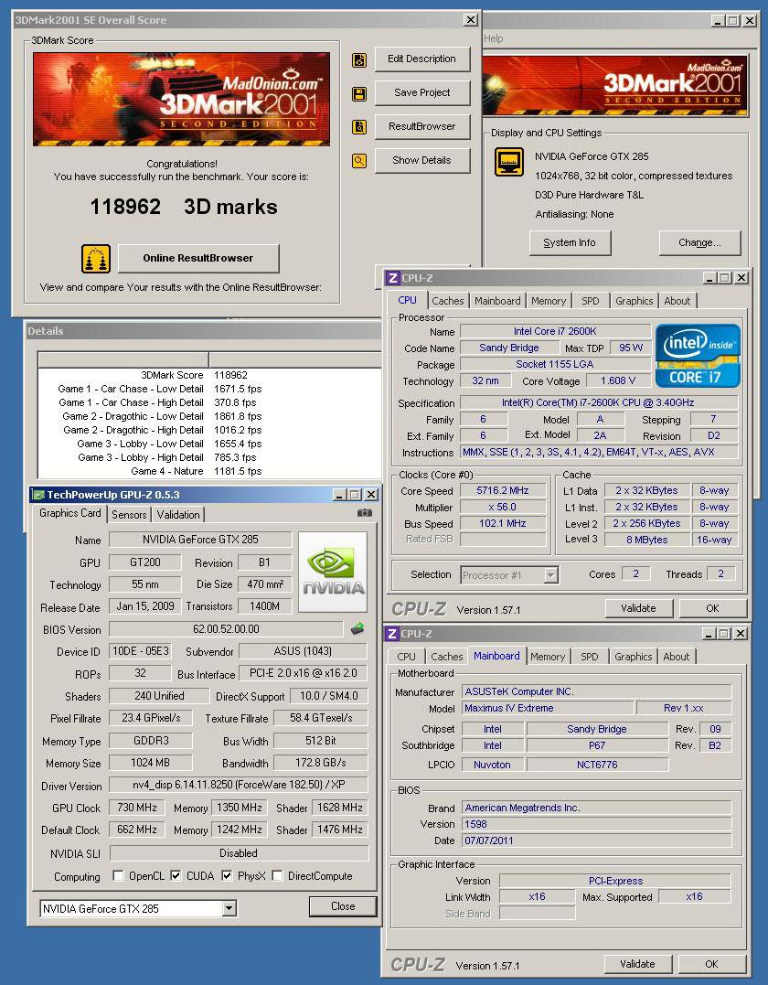This screenshot has width=768, height=985.
Task: Click the Maximus IV Extreme model field
Action: (x=549, y=708)
